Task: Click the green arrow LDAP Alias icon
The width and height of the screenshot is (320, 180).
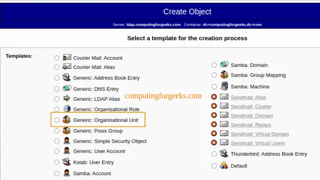Action: [x=66, y=99]
